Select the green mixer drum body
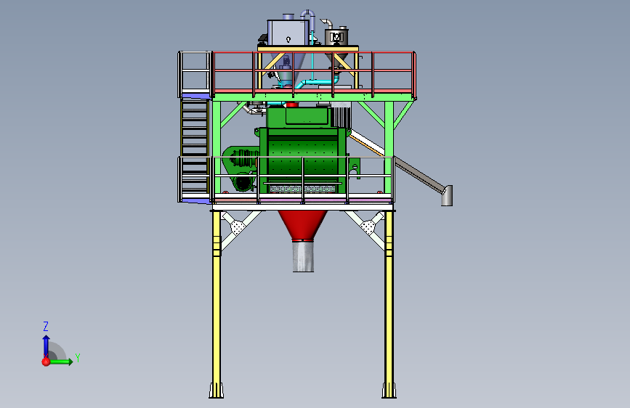 [x=302, y=158]
